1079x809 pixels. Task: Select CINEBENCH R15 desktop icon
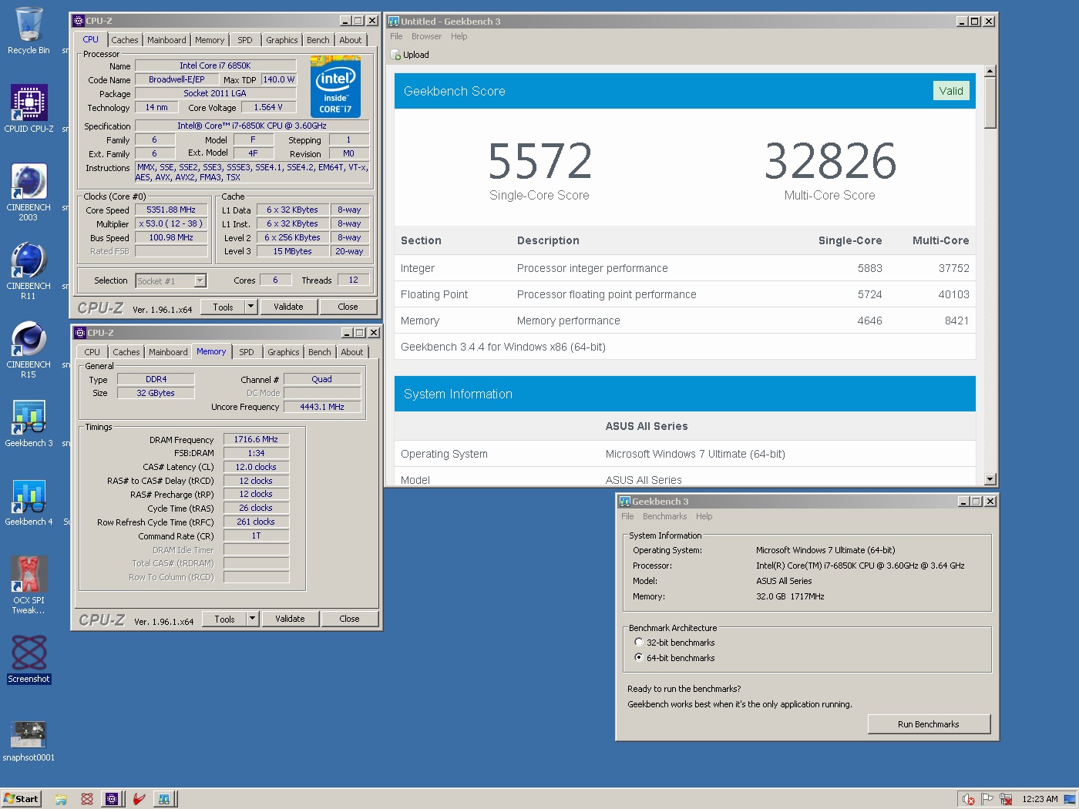coord(29,349)
